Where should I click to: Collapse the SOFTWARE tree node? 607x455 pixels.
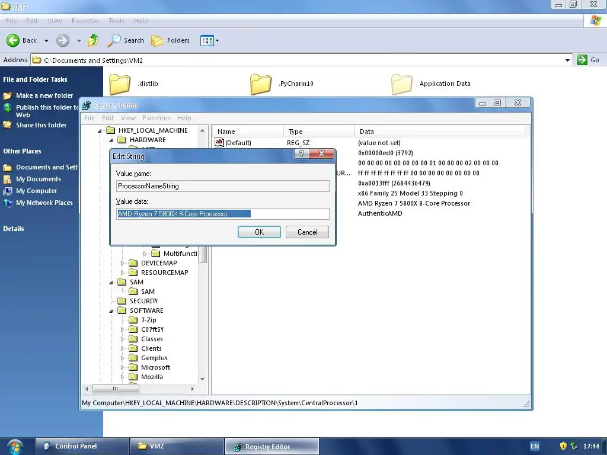pos(111,310)
